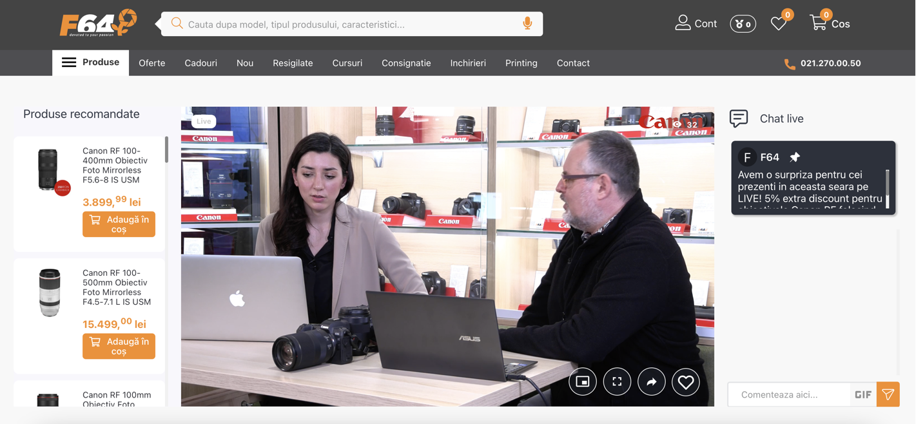Click the Chat live speech bubble icon
The image size is (916, 424).
tap(739, 119)
